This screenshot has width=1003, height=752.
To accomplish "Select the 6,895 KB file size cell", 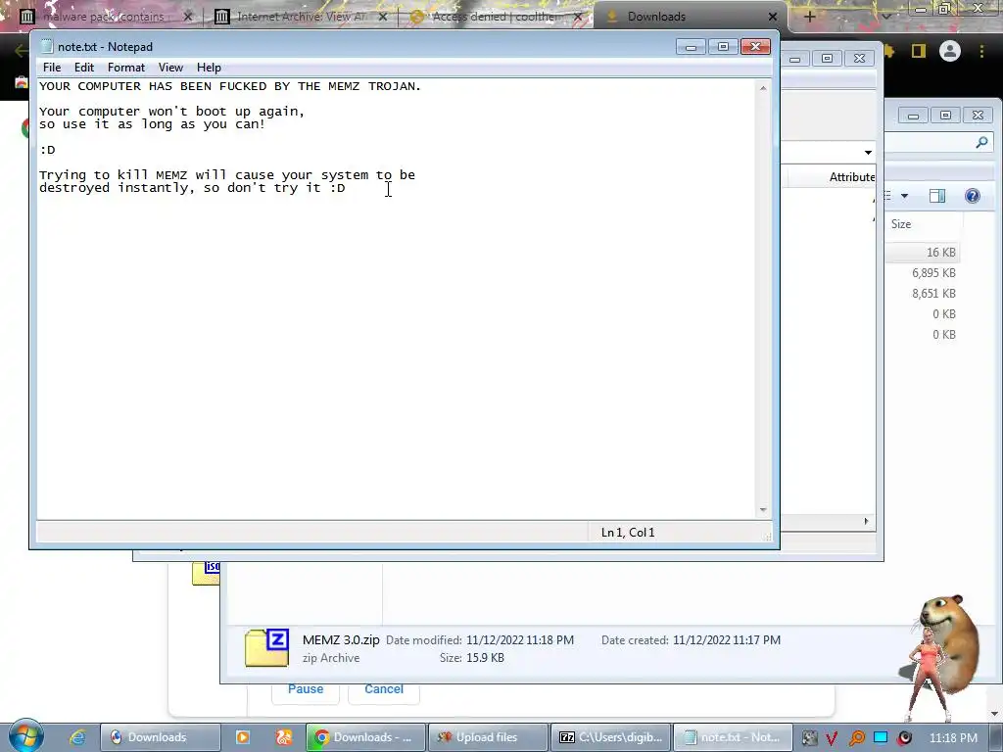I will click(x=933, y=273).
